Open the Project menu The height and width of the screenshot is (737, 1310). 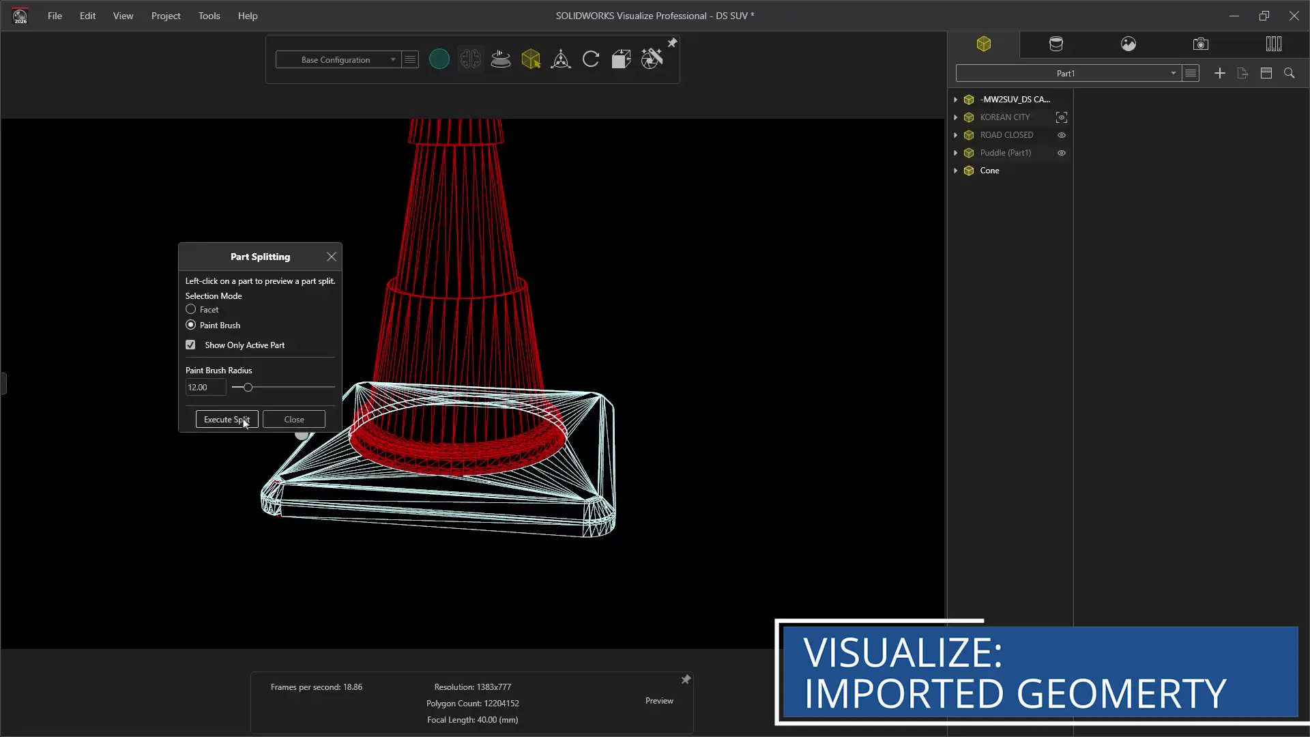166,16
